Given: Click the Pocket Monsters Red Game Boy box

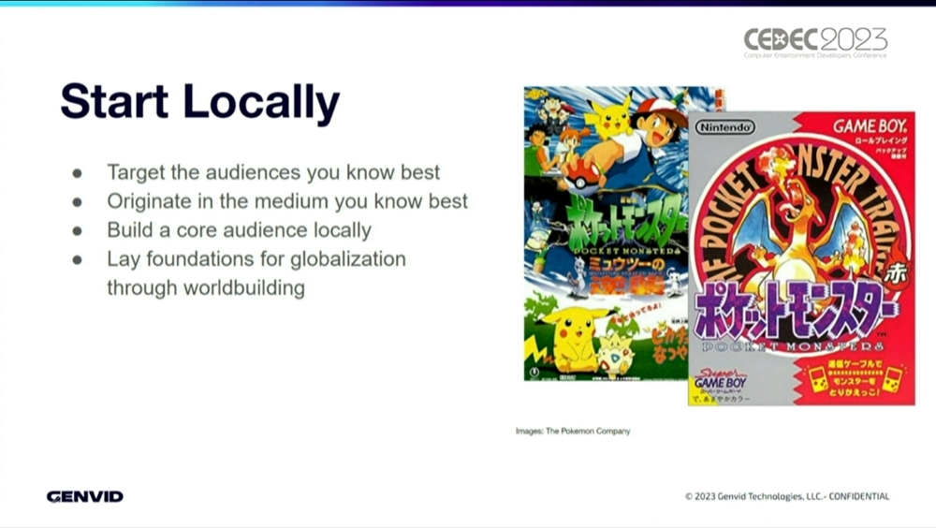Looking at the screenshot, I should (801, 258).
